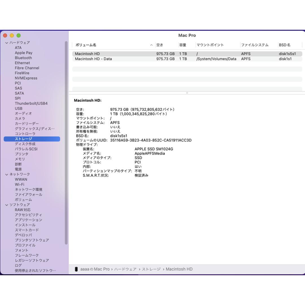Select SATA in the sidebar
Viewport: 305px width, 305px height.
click(x=19, y=93)
